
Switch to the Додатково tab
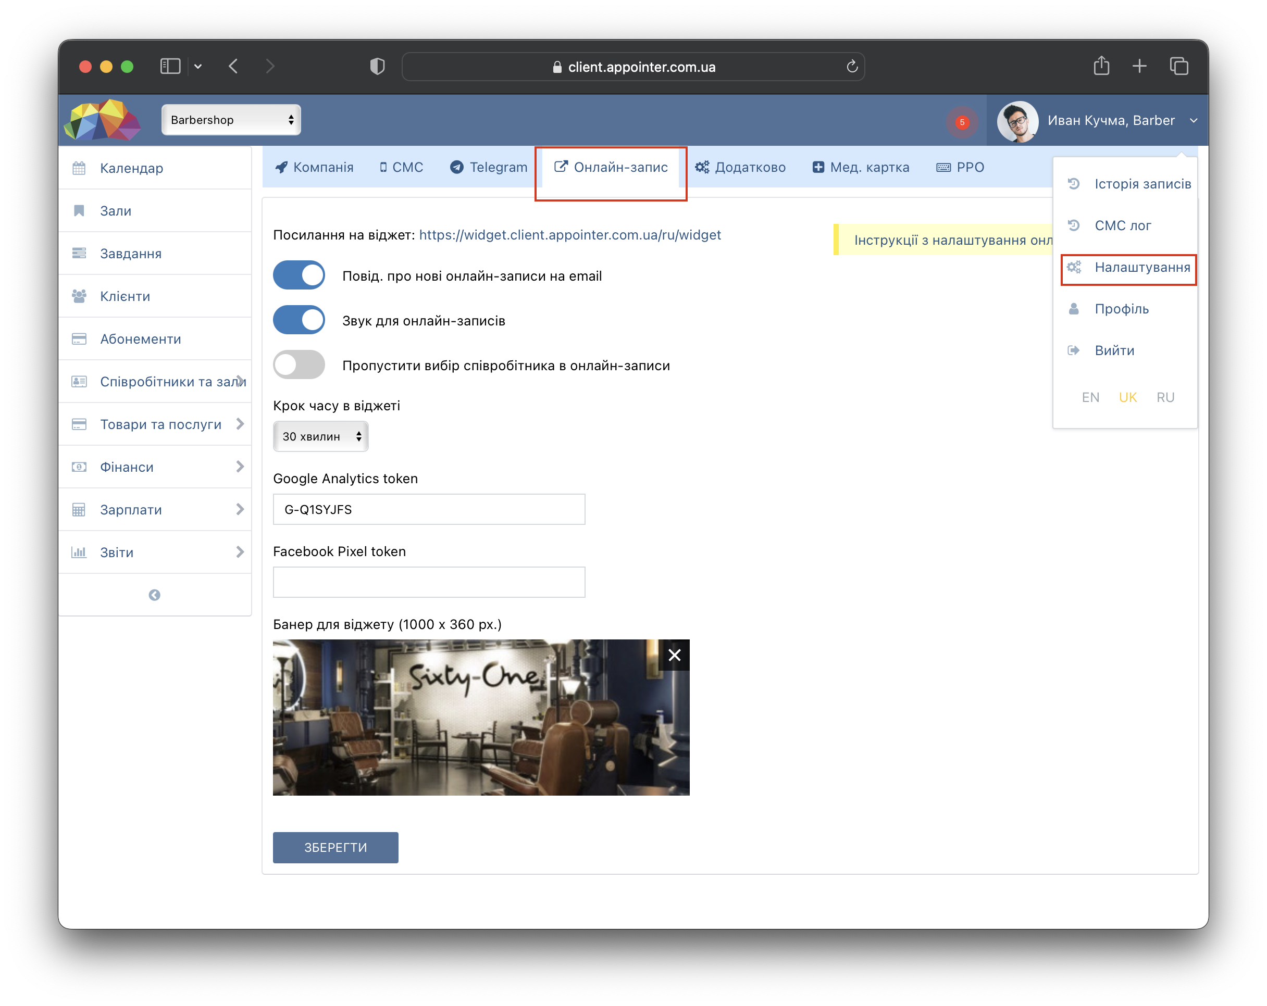pyautogui.click(x=740, y=167)
